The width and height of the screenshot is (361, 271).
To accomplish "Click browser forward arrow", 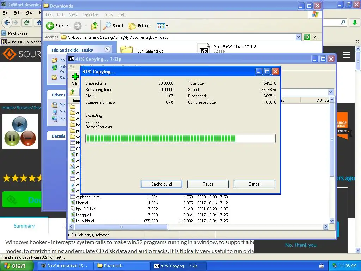I will (x=16, y=23).
